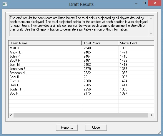Click description box scroll up arrow
Screen dimensions: 163x136
coord(151,18)
